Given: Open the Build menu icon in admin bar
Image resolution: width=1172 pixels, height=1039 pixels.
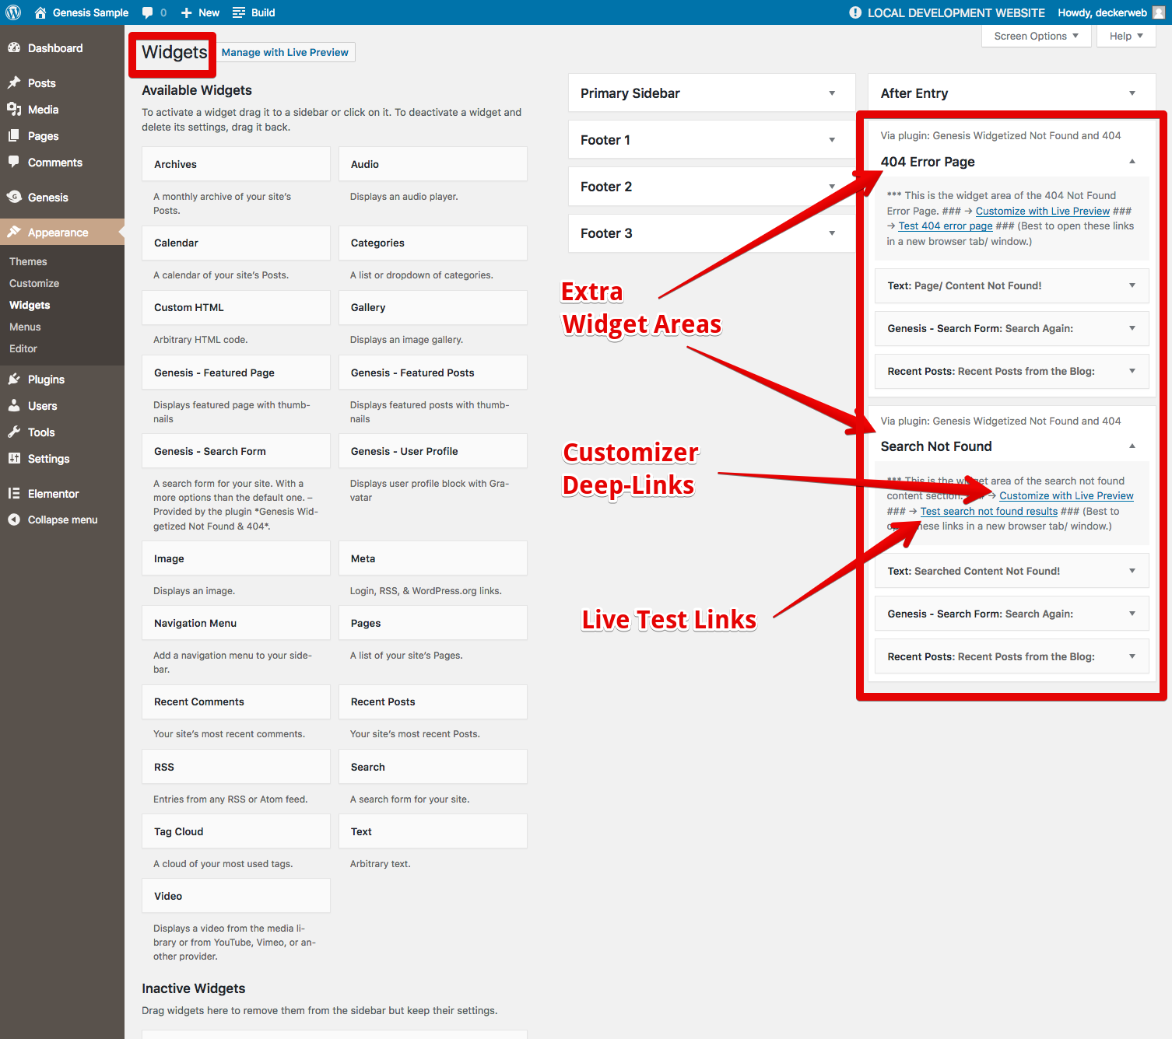Looking at the screenshot, I should coord(239,12).
